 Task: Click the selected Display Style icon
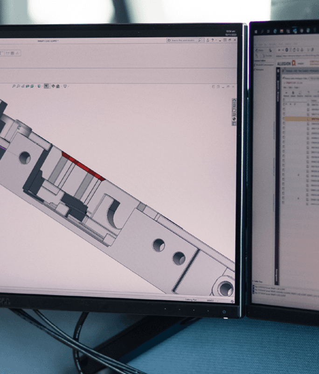click(46, 86)
